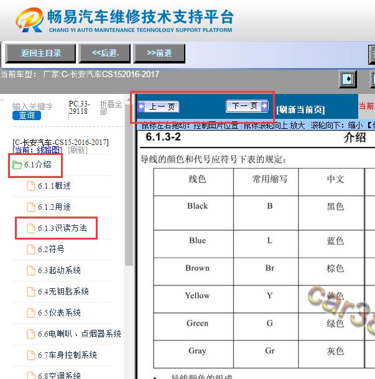Click the panel toggle arrow icon in gray bar
Screen dimensions: 375x379
click(348, 79)
